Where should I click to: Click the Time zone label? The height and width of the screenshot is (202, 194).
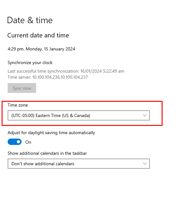18,105
